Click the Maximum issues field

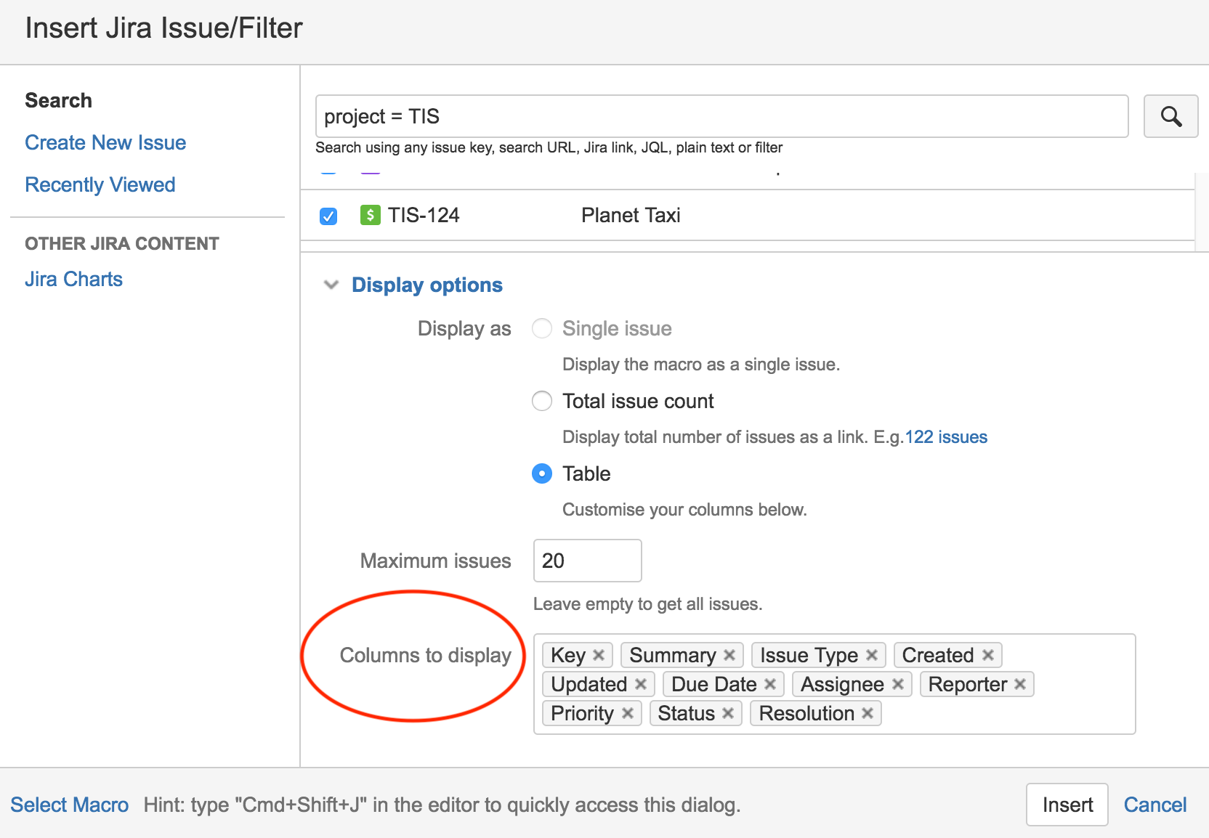point(586,560)
